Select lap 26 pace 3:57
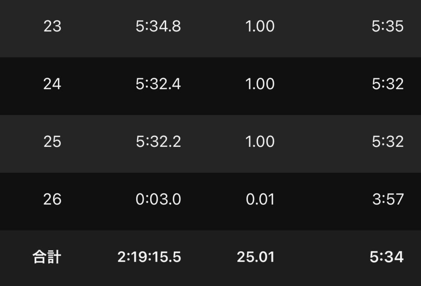The width and height of the screenshot is (421, 286). [x=387, y=200]
